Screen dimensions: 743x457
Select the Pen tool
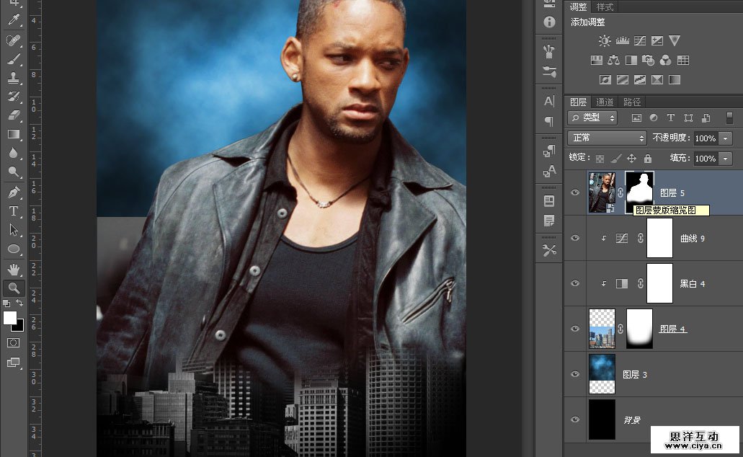14,192
